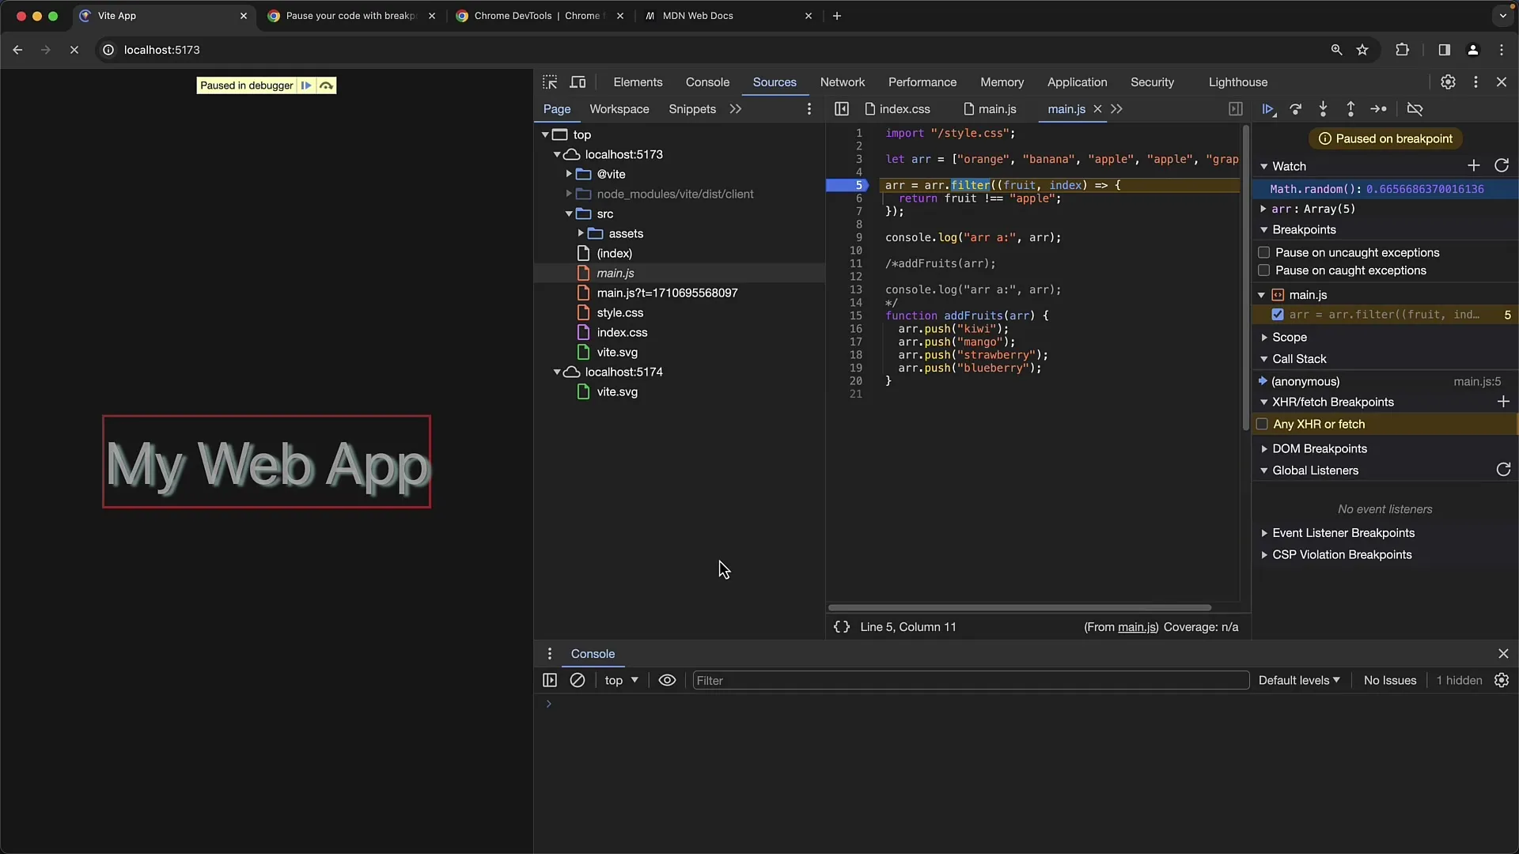Enable Pause on caught exceptions
Screen dimensions: 1519x854
1264,270
